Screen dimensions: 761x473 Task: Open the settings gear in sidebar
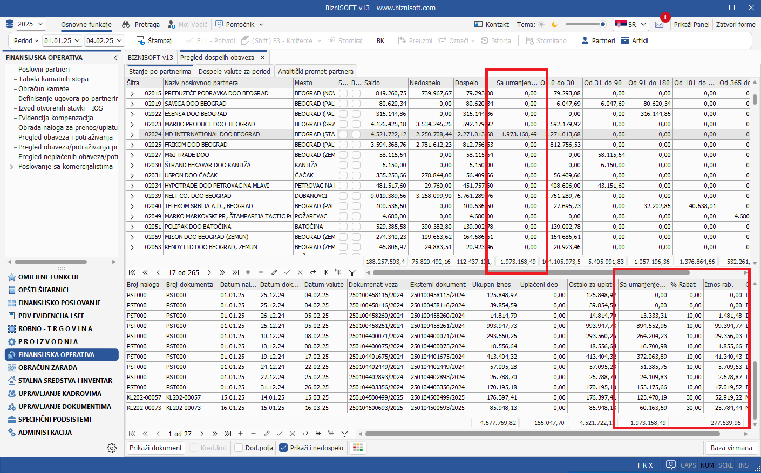coord(112,448)
